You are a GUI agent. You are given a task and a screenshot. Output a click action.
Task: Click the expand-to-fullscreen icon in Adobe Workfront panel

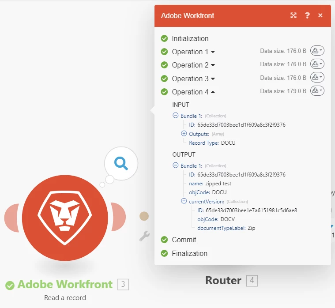coord(294,15)
